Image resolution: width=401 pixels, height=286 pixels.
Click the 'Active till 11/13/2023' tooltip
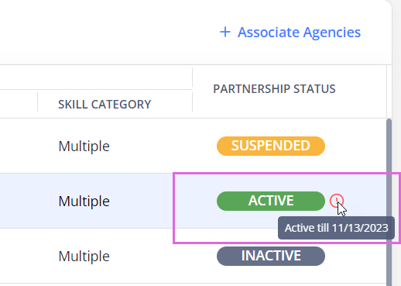[336, 228]
